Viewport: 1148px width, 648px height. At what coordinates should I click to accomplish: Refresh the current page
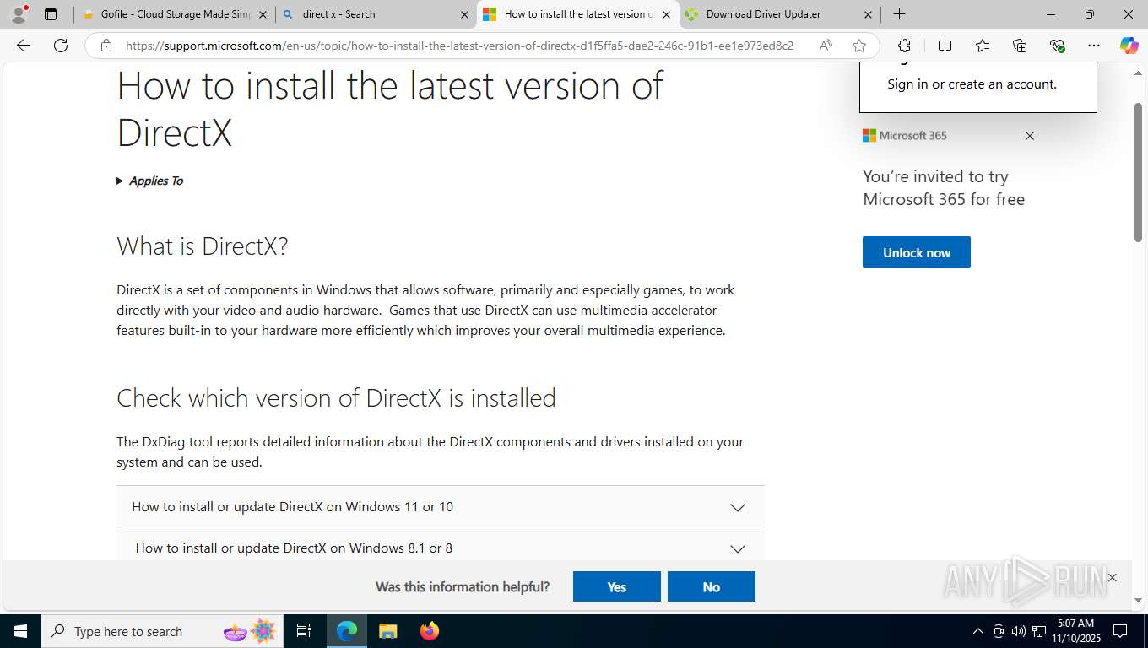coord(61,46)
